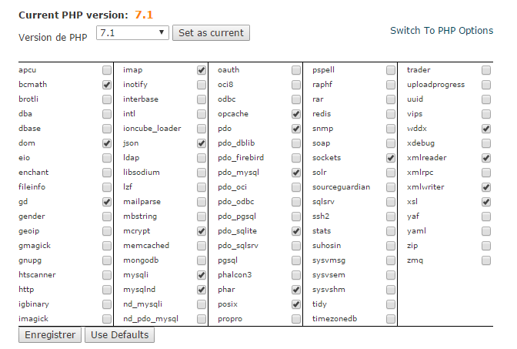Enable the ioncube_loader checkbox
This screenshot has width=517, height=349.
coord(202,129)
